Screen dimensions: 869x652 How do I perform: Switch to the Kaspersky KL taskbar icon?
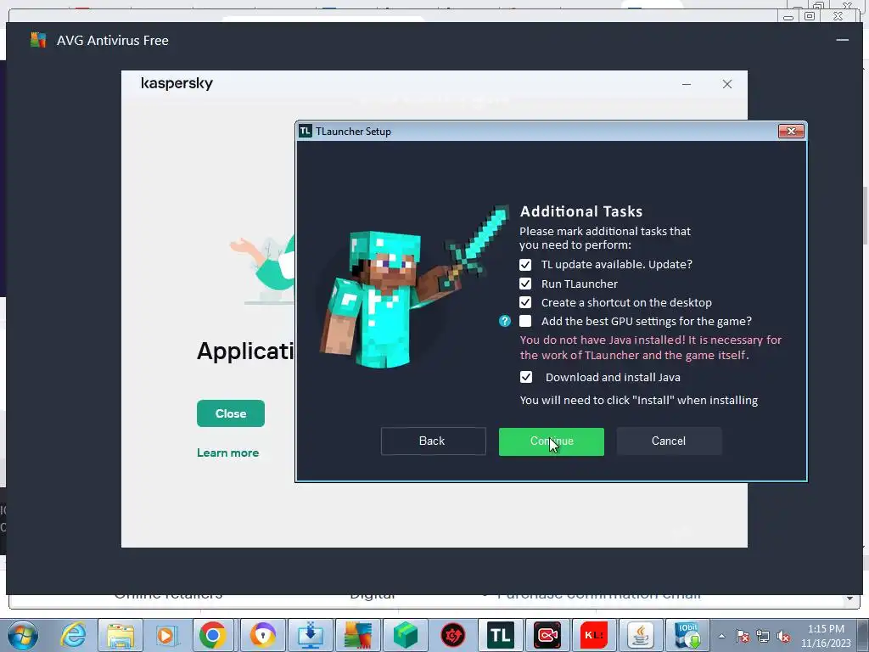pos(594,635)
